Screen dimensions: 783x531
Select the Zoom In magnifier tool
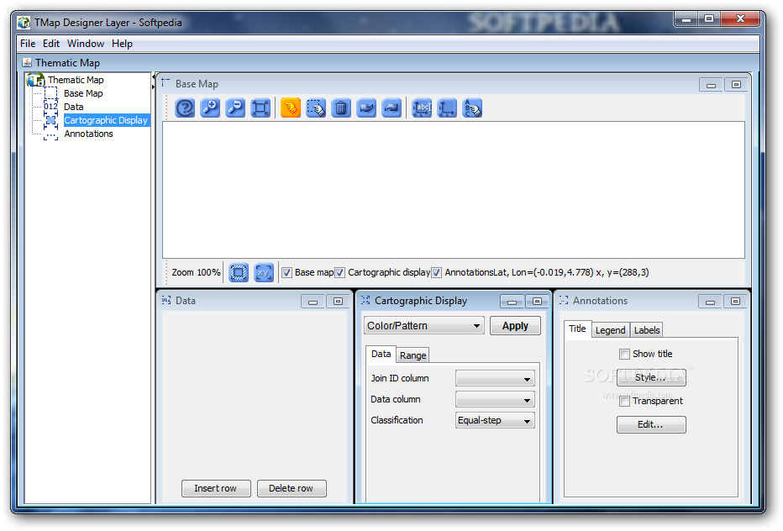[x=210, y=108]
